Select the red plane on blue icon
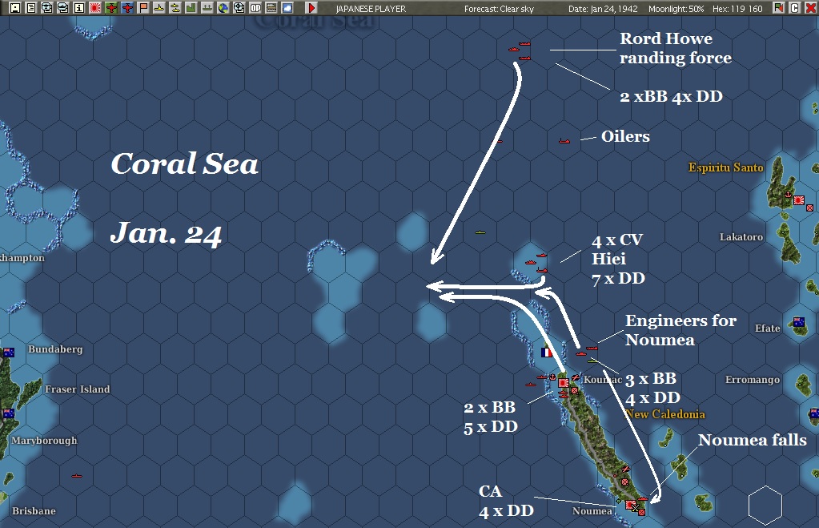819x528 pixels. (127, 8)
